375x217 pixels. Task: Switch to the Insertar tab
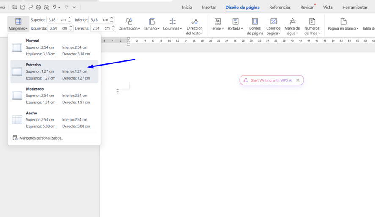209,8
